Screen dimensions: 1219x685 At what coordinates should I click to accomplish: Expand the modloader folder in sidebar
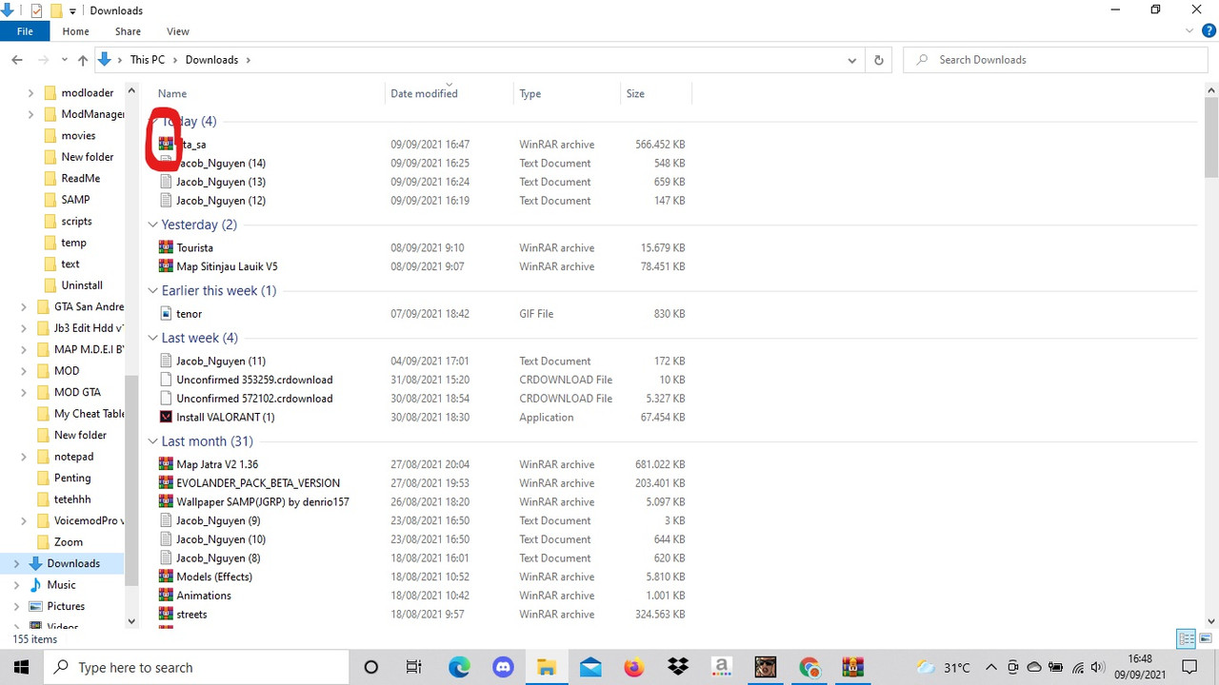point(30,93)
